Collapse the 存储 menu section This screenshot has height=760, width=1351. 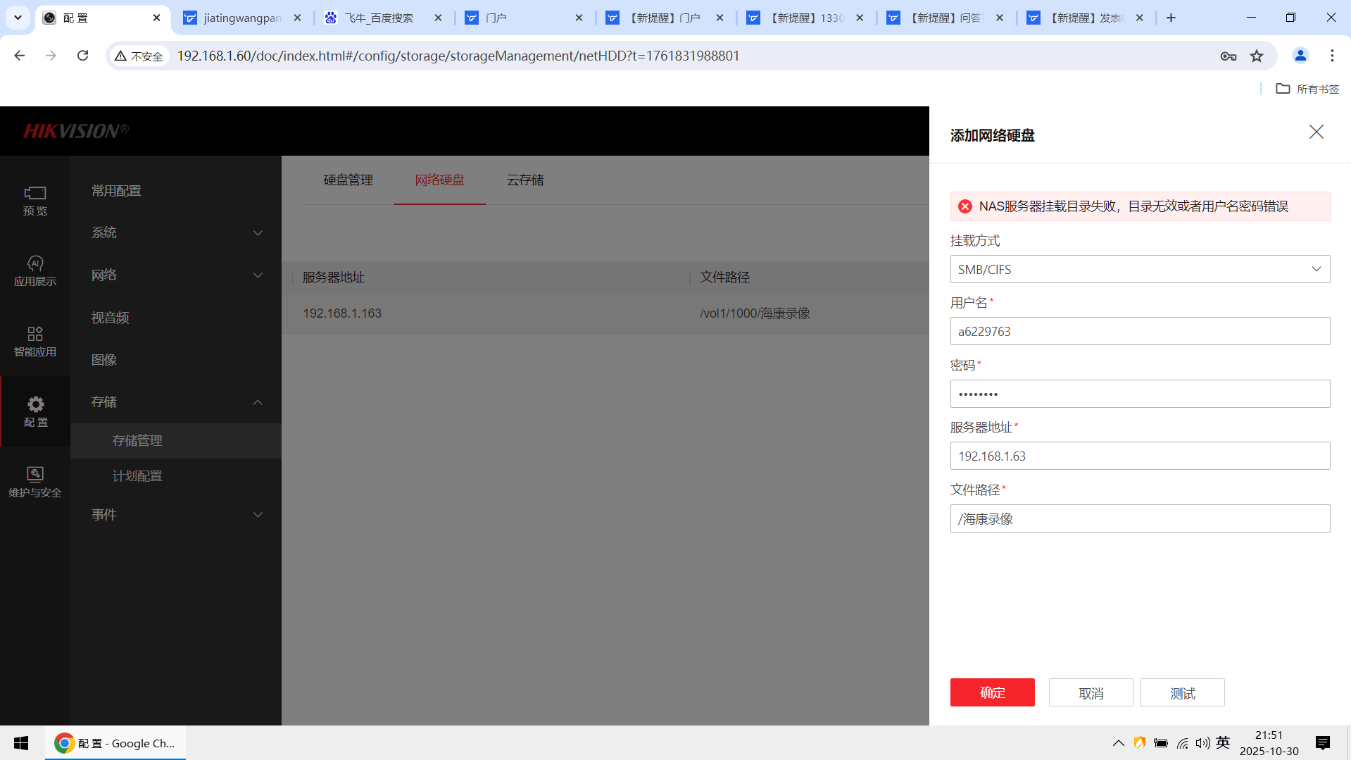[x=175, y=401]
